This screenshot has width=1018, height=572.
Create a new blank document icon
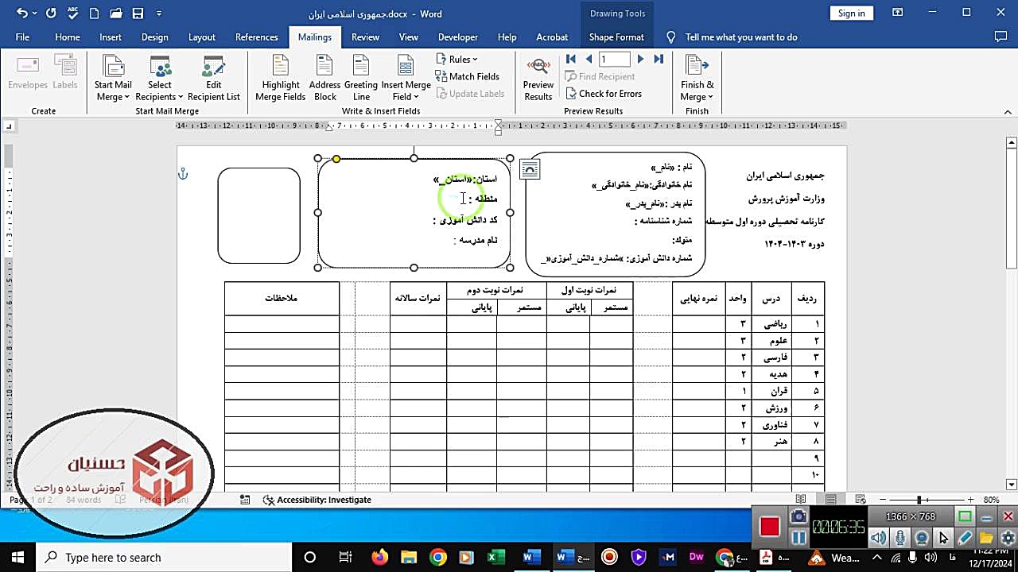pos(95,14)
